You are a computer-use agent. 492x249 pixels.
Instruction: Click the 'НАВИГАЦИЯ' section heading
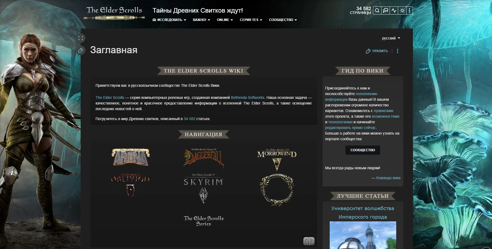pyautogui.click(x=204, y=135)
